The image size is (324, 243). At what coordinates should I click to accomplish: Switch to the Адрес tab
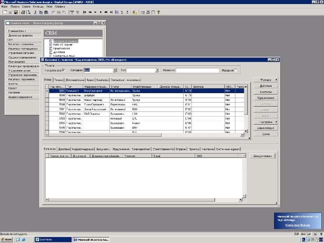[x=90, y=80]
